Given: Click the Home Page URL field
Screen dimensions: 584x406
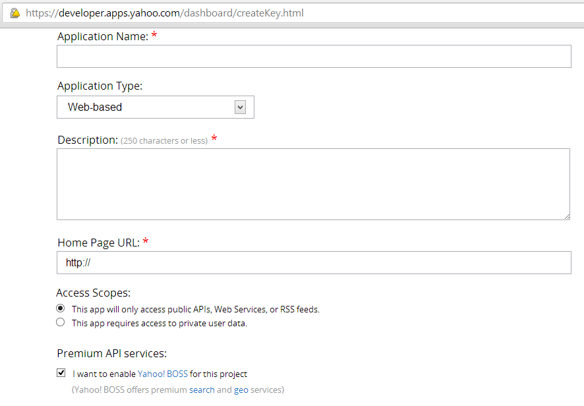Looking at the screenshot, I should click(314, 262).
